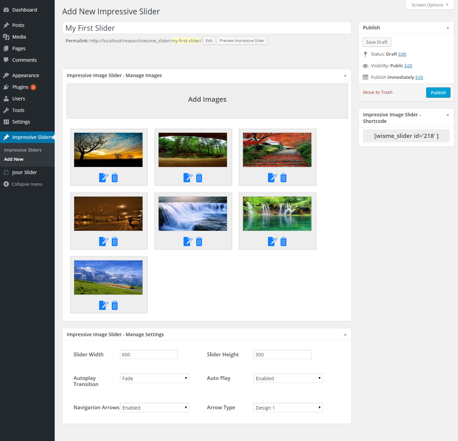Screen dimensions: 458x441
Task: Open the Impressive Sliders menu
Action: pos(27,137)
